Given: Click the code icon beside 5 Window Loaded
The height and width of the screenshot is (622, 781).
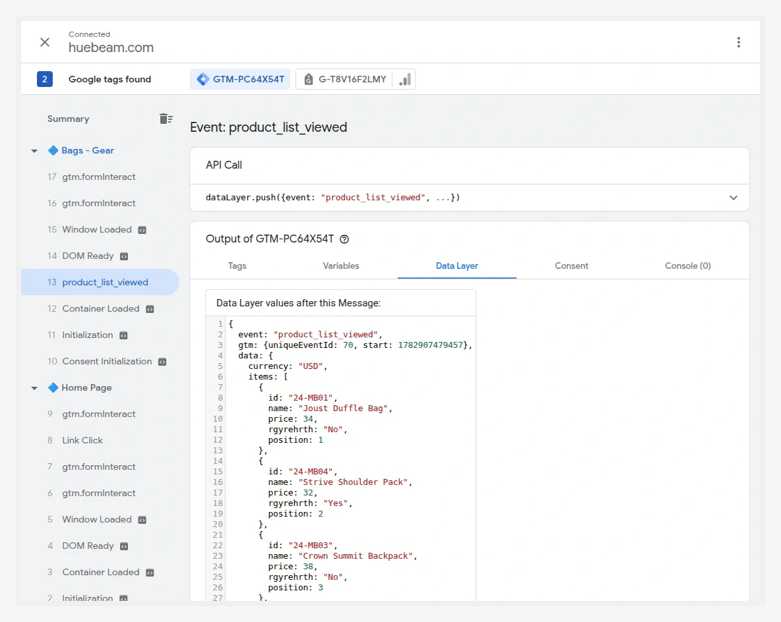Looking at the screenshot, I should pos(142,520).
